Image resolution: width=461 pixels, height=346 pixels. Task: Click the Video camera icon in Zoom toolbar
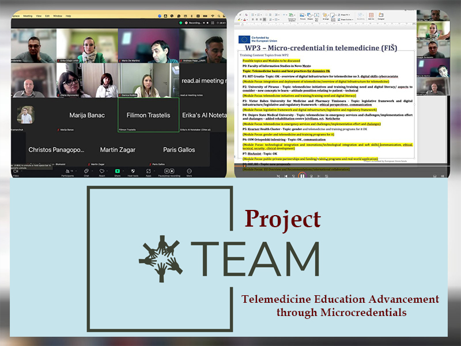(16, 171)
